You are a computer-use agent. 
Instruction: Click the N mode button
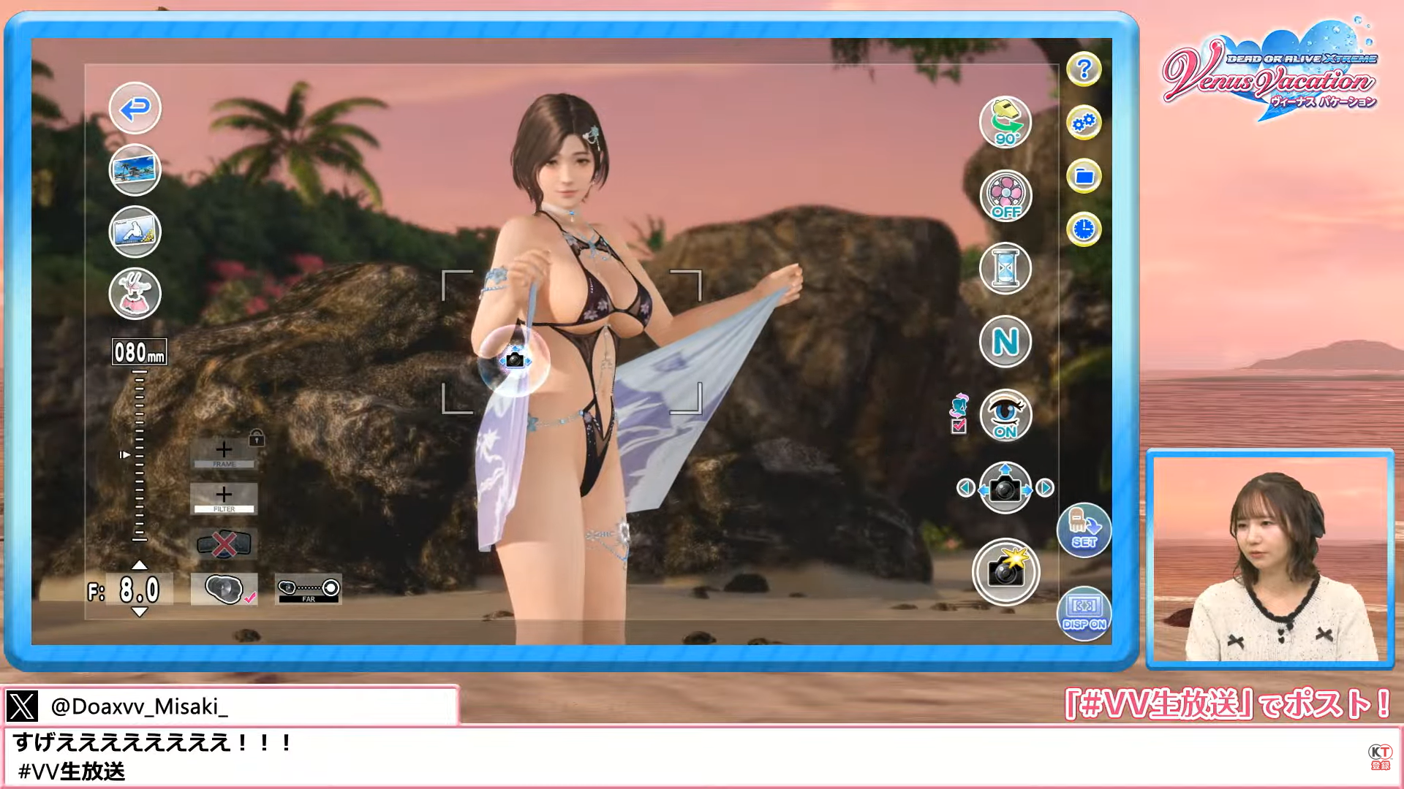pyautogui.click(x=1005, y=341)
